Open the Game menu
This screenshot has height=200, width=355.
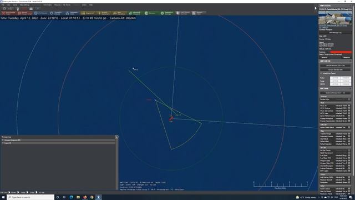pyautogui.click(x=15, y=5)
